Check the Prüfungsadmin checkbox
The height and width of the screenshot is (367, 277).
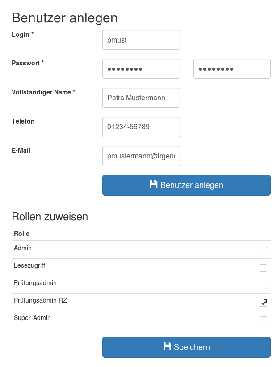pos(263,285)
